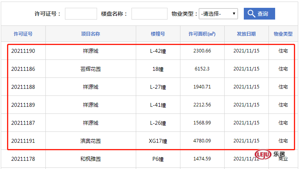The height and width of the screenshot is (169, 299).
Task: Click area value 2300.66
Action: [x=202, y=51]
